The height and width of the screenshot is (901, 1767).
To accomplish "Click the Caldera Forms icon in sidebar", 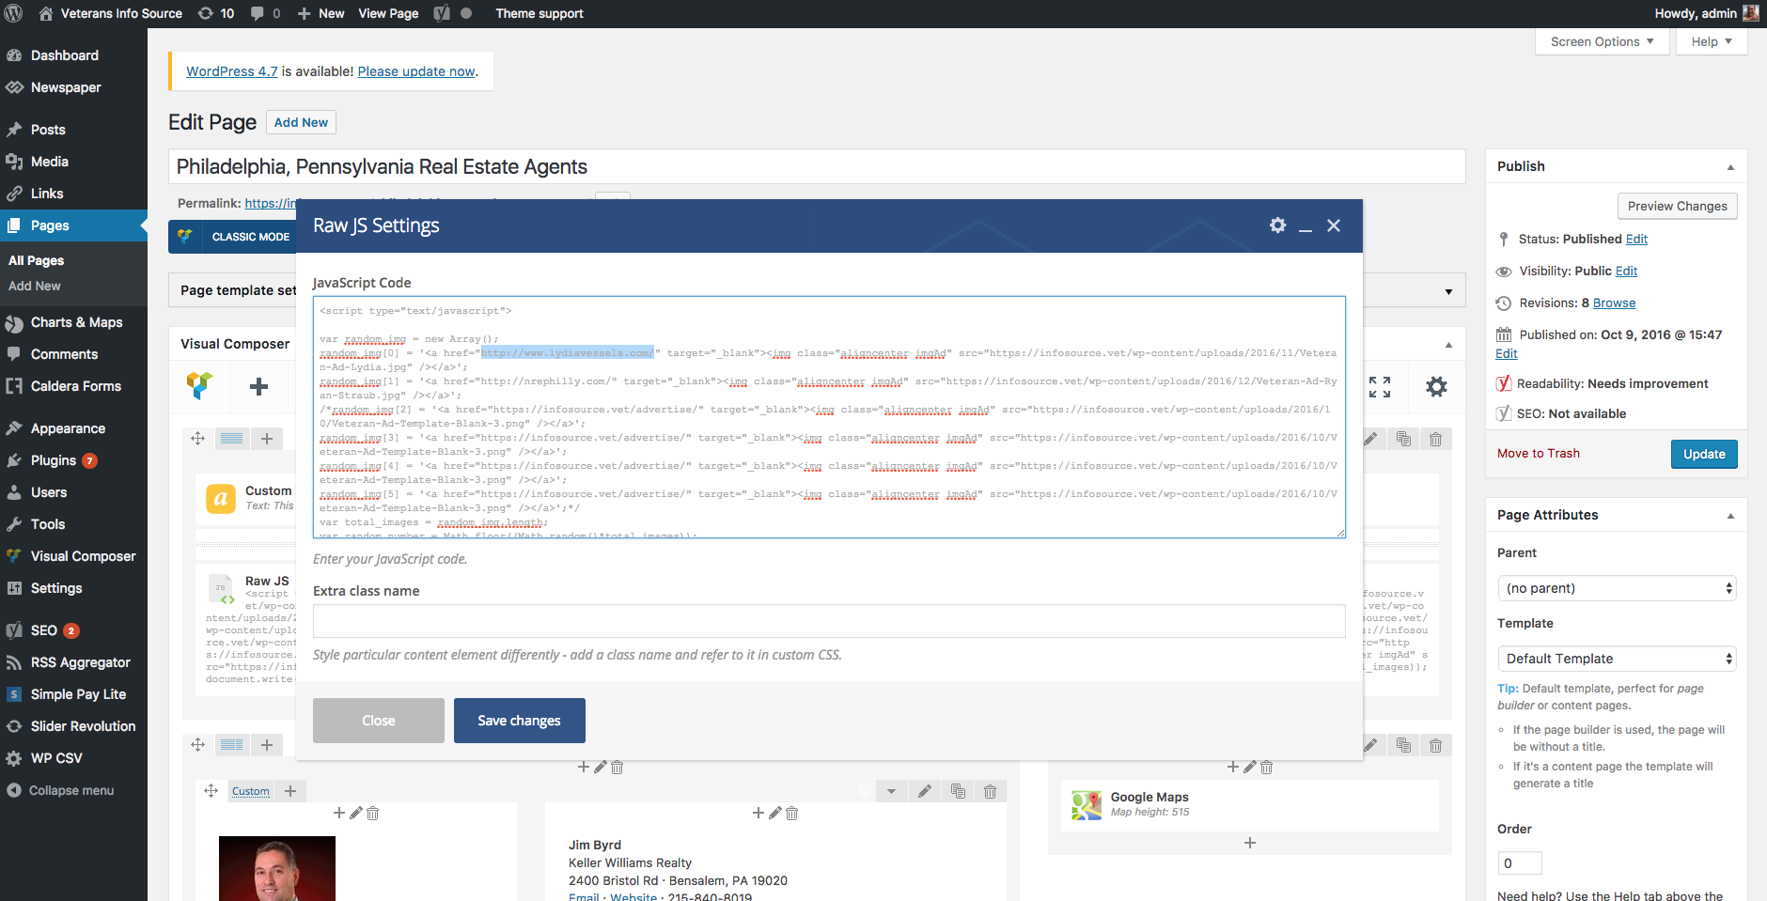I will pos(14,386).
